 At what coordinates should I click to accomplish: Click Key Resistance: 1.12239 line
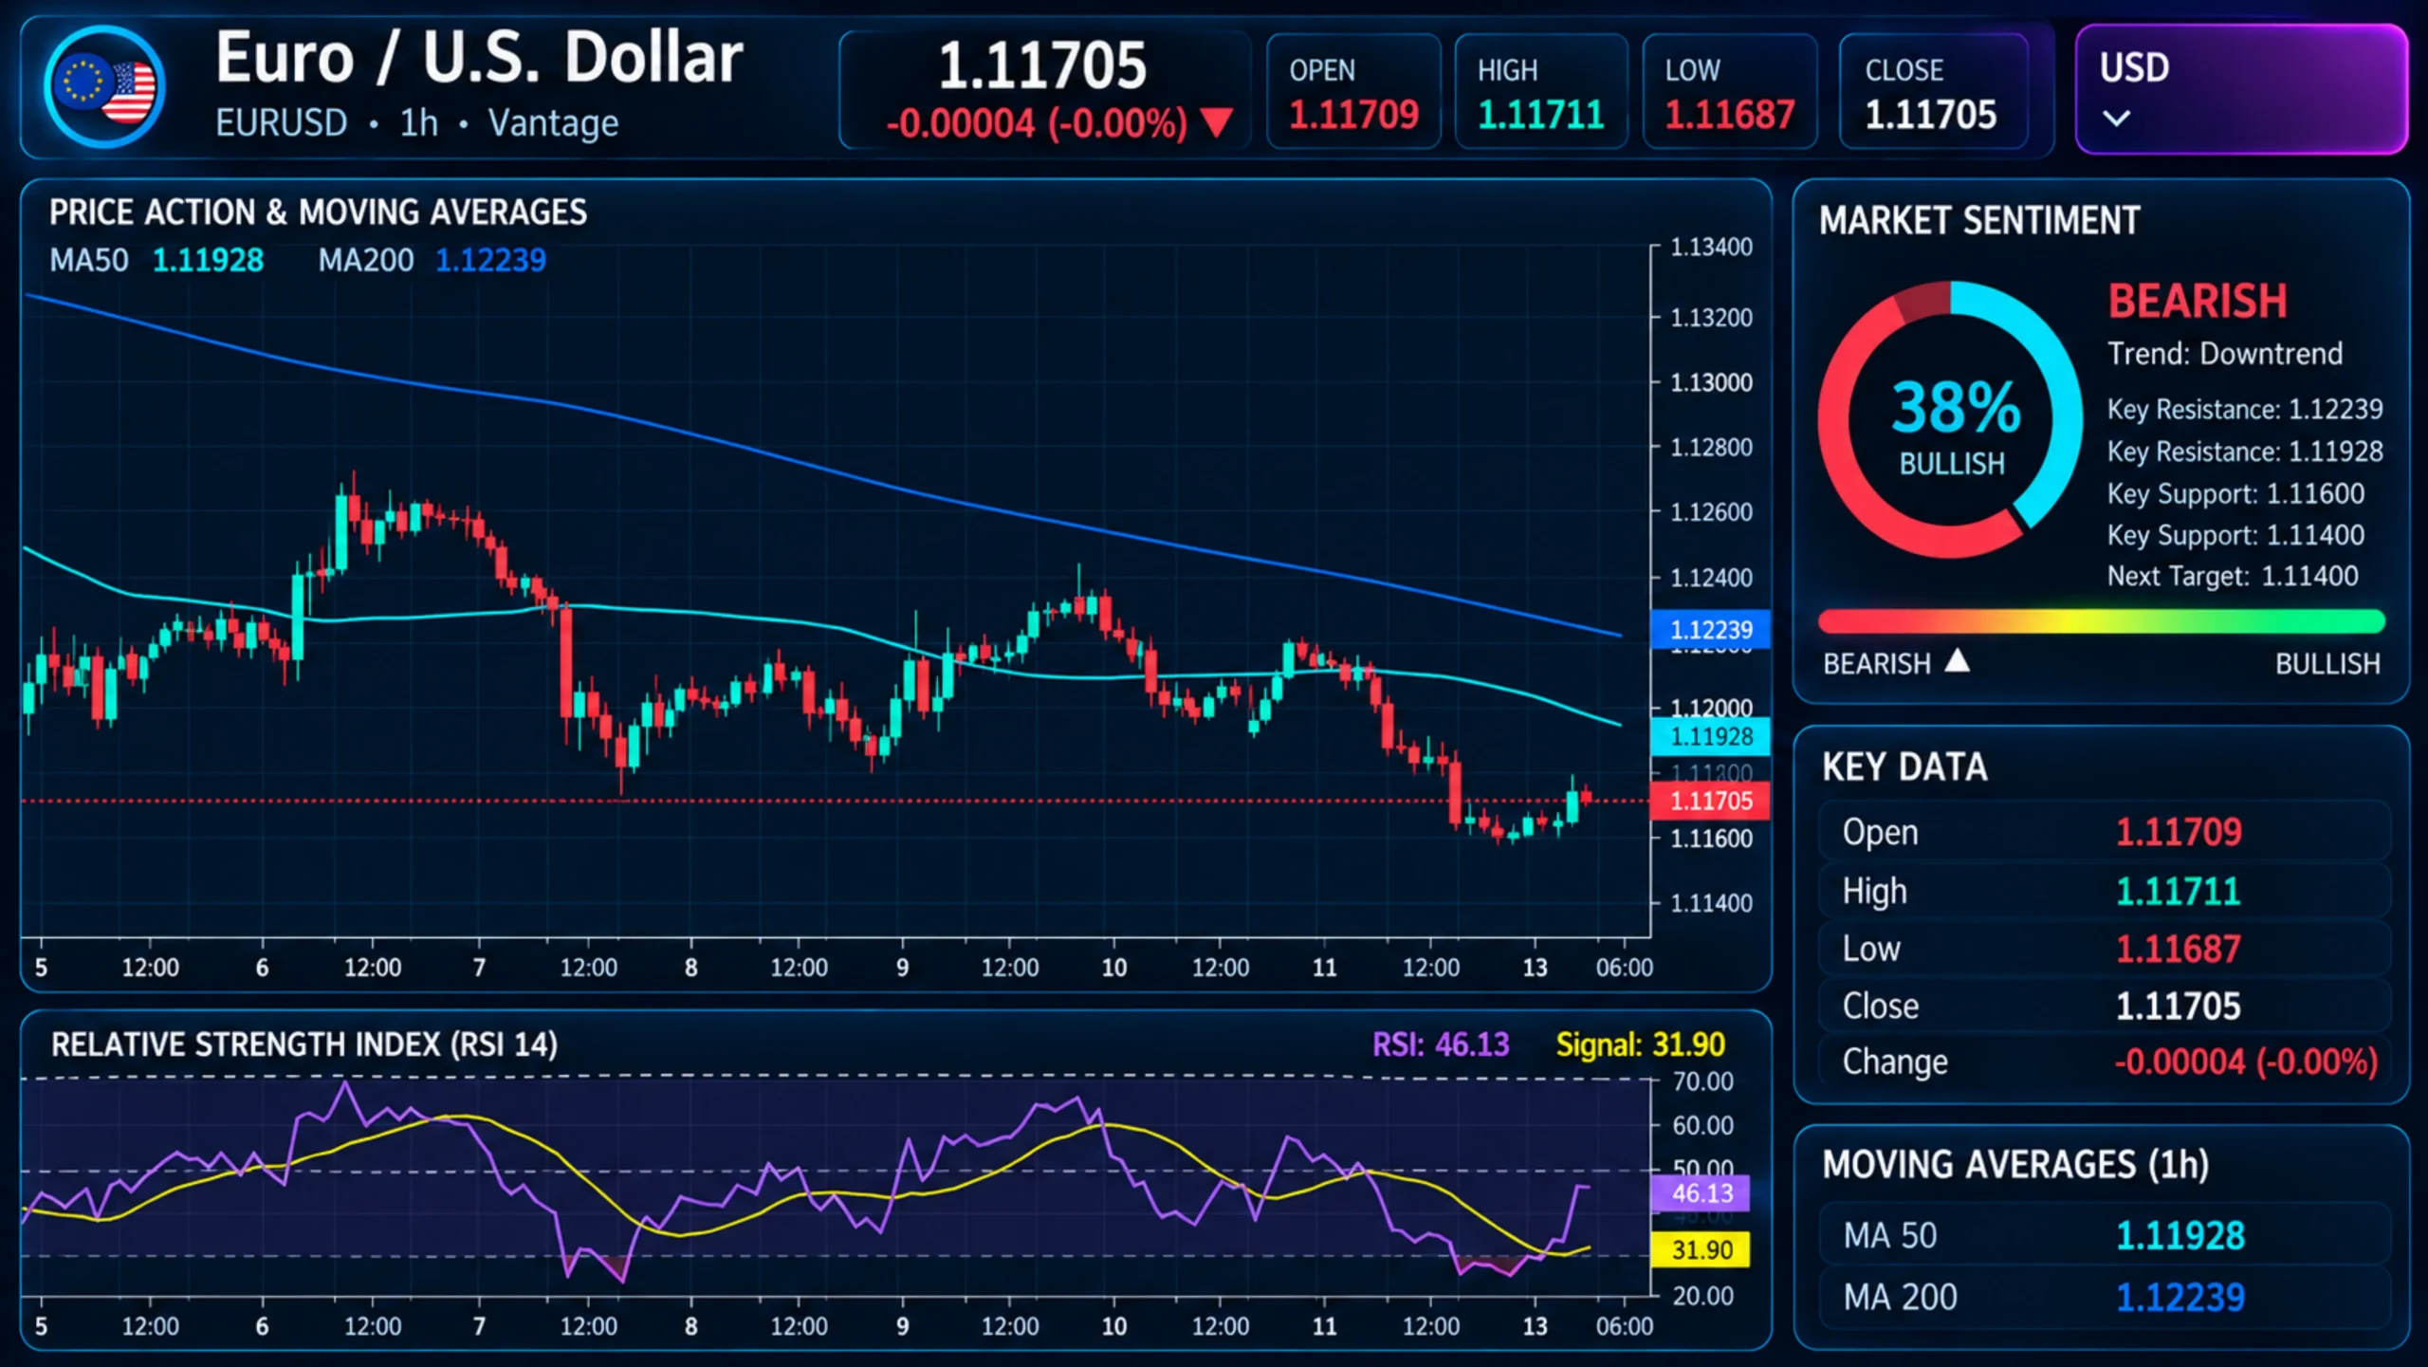coord(2245,409)
